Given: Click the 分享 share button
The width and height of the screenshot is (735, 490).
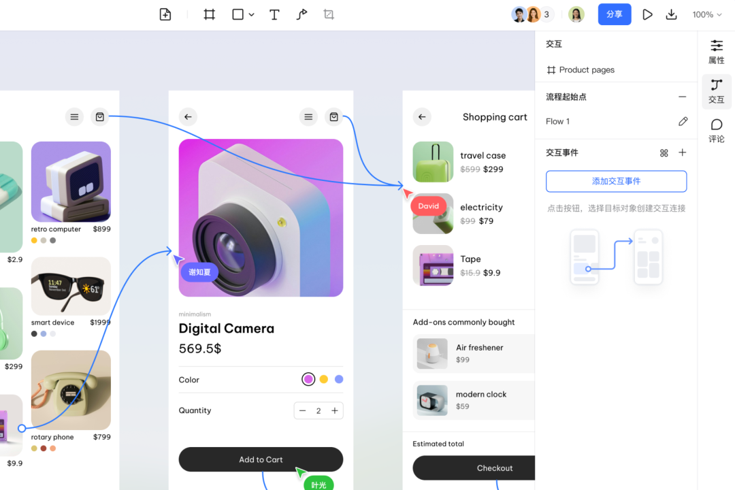Looking at the screenshot, I should [614, 14].
